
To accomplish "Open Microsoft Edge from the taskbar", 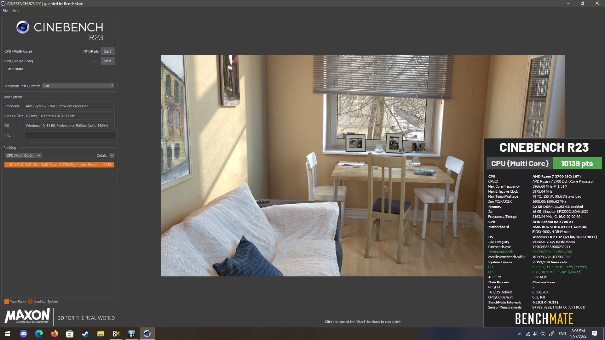I will pos(39,334).
